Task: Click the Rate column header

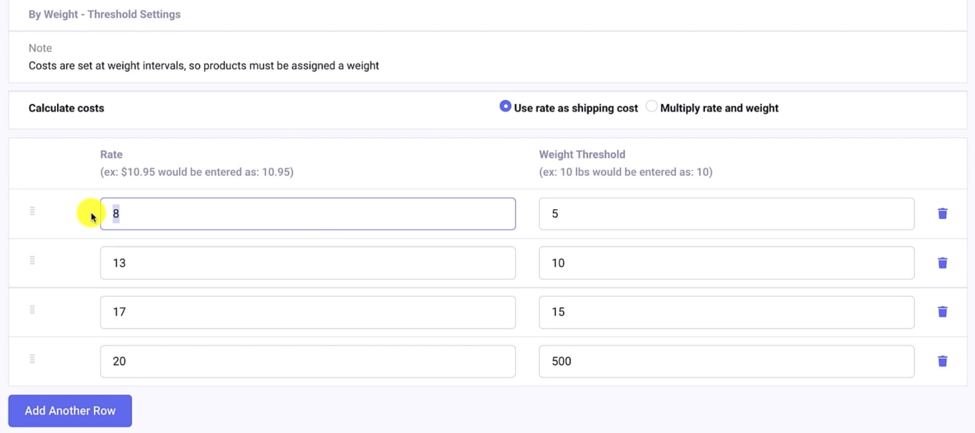Action: pyautogui.click(x=111, y=154)
